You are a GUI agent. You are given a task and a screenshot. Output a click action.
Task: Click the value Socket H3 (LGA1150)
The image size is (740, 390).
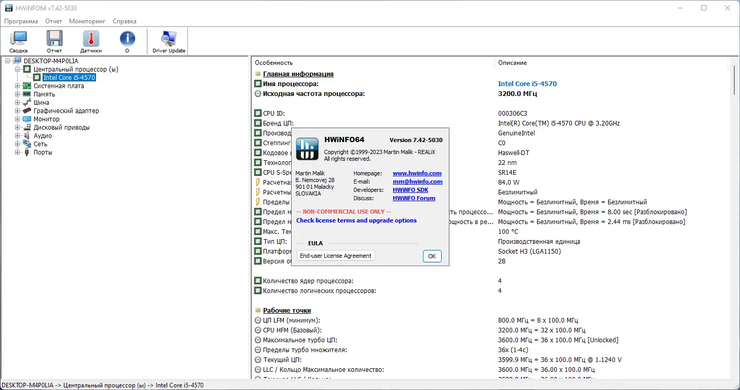[529, 252]
